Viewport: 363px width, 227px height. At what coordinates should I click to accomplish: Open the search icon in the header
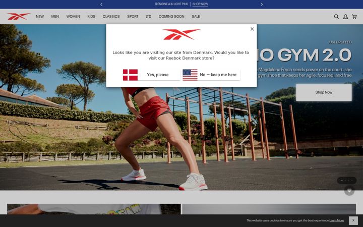[x=336, y=17]
